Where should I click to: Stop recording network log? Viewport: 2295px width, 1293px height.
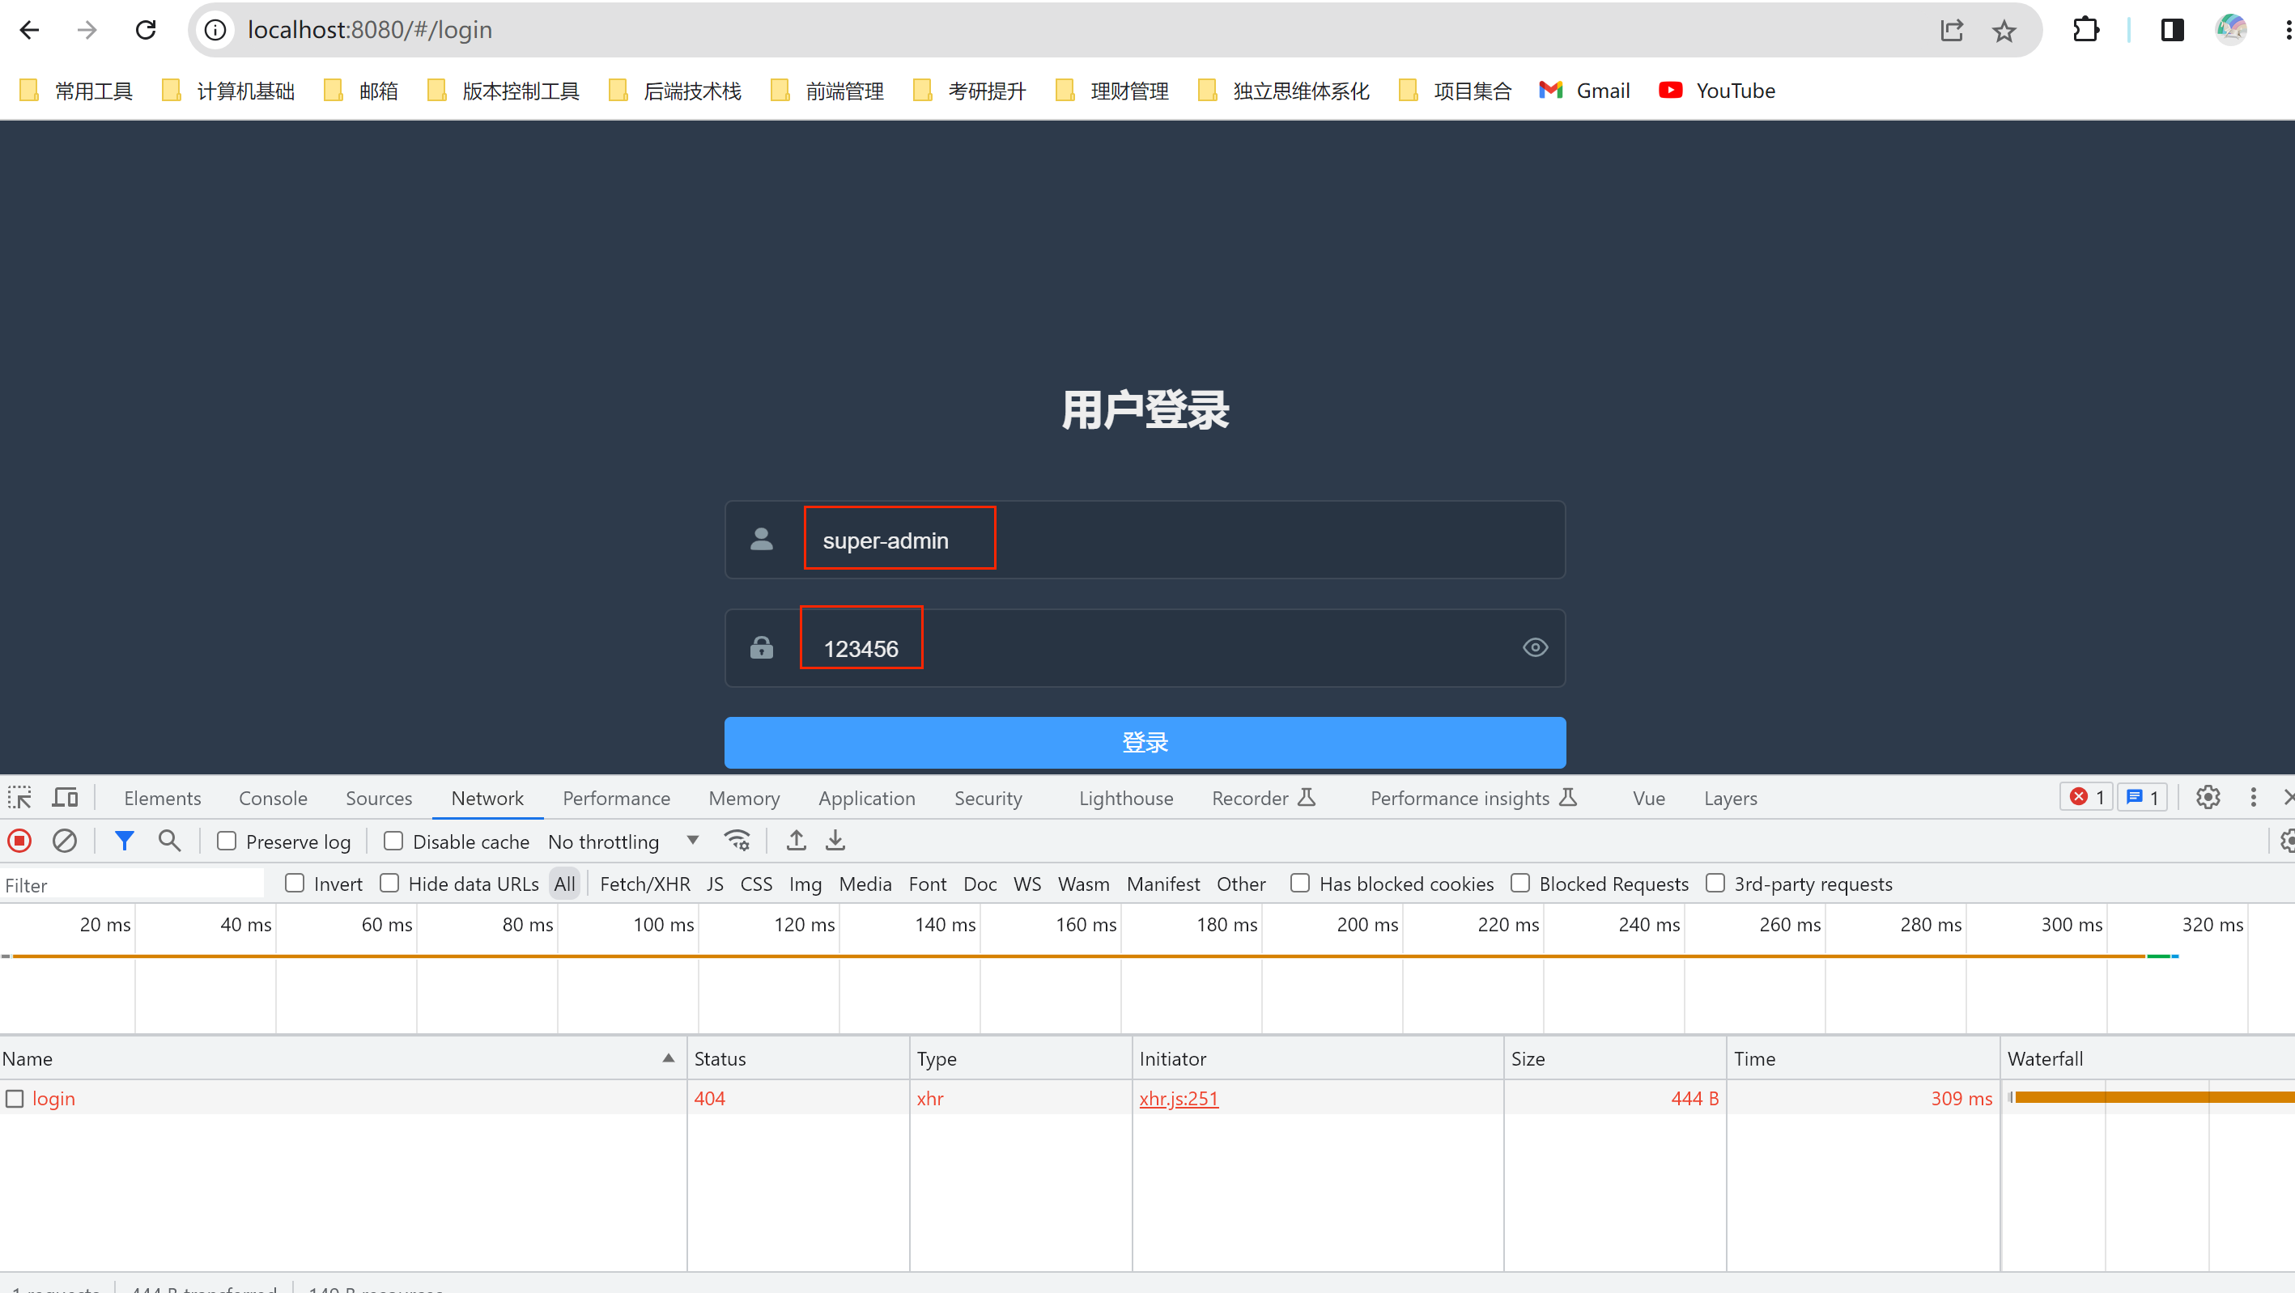click(19, 841)
